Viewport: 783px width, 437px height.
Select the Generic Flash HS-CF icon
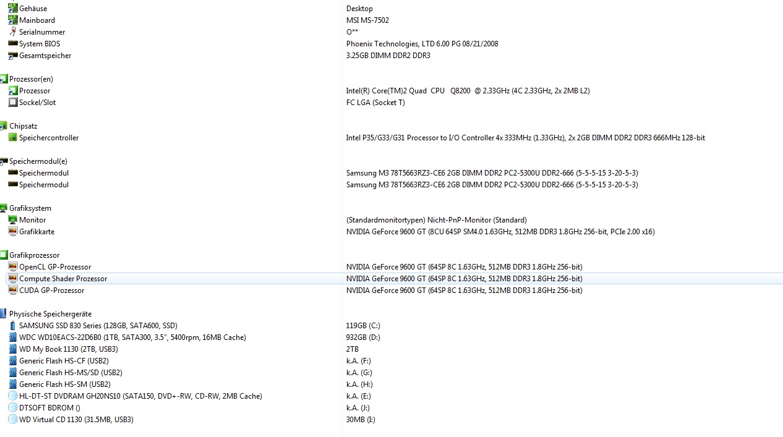[x=13, y=361]
